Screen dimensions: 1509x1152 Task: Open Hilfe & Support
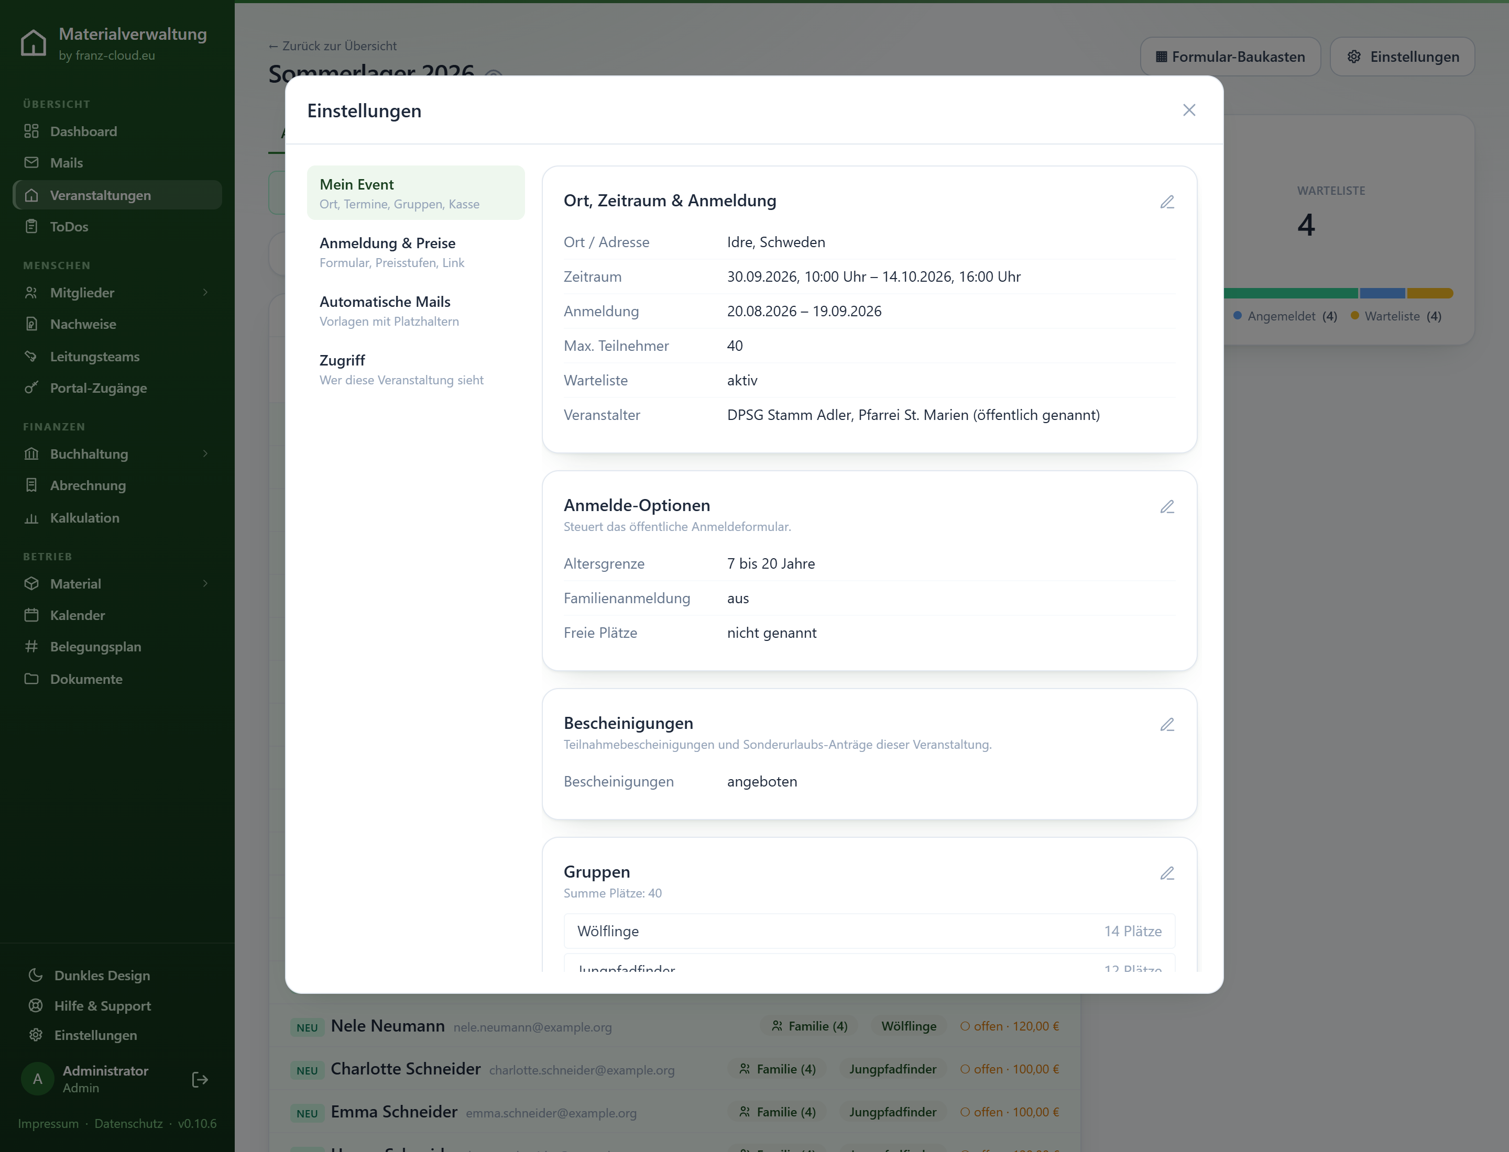point(117,1005)
